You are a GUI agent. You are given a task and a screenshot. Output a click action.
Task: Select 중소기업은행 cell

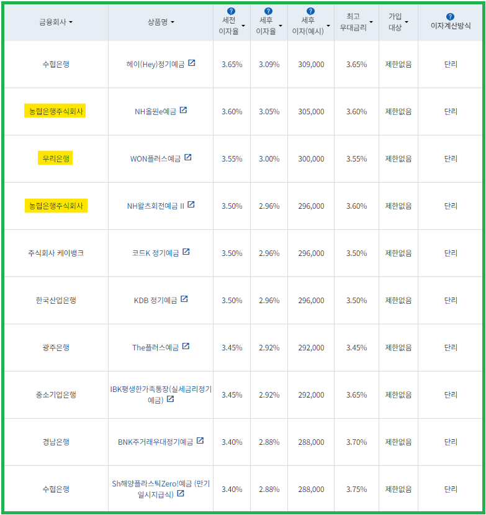[56, 394]
